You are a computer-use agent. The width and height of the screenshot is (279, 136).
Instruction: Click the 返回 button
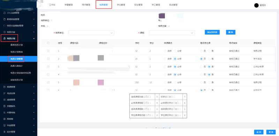coord(259,132)
